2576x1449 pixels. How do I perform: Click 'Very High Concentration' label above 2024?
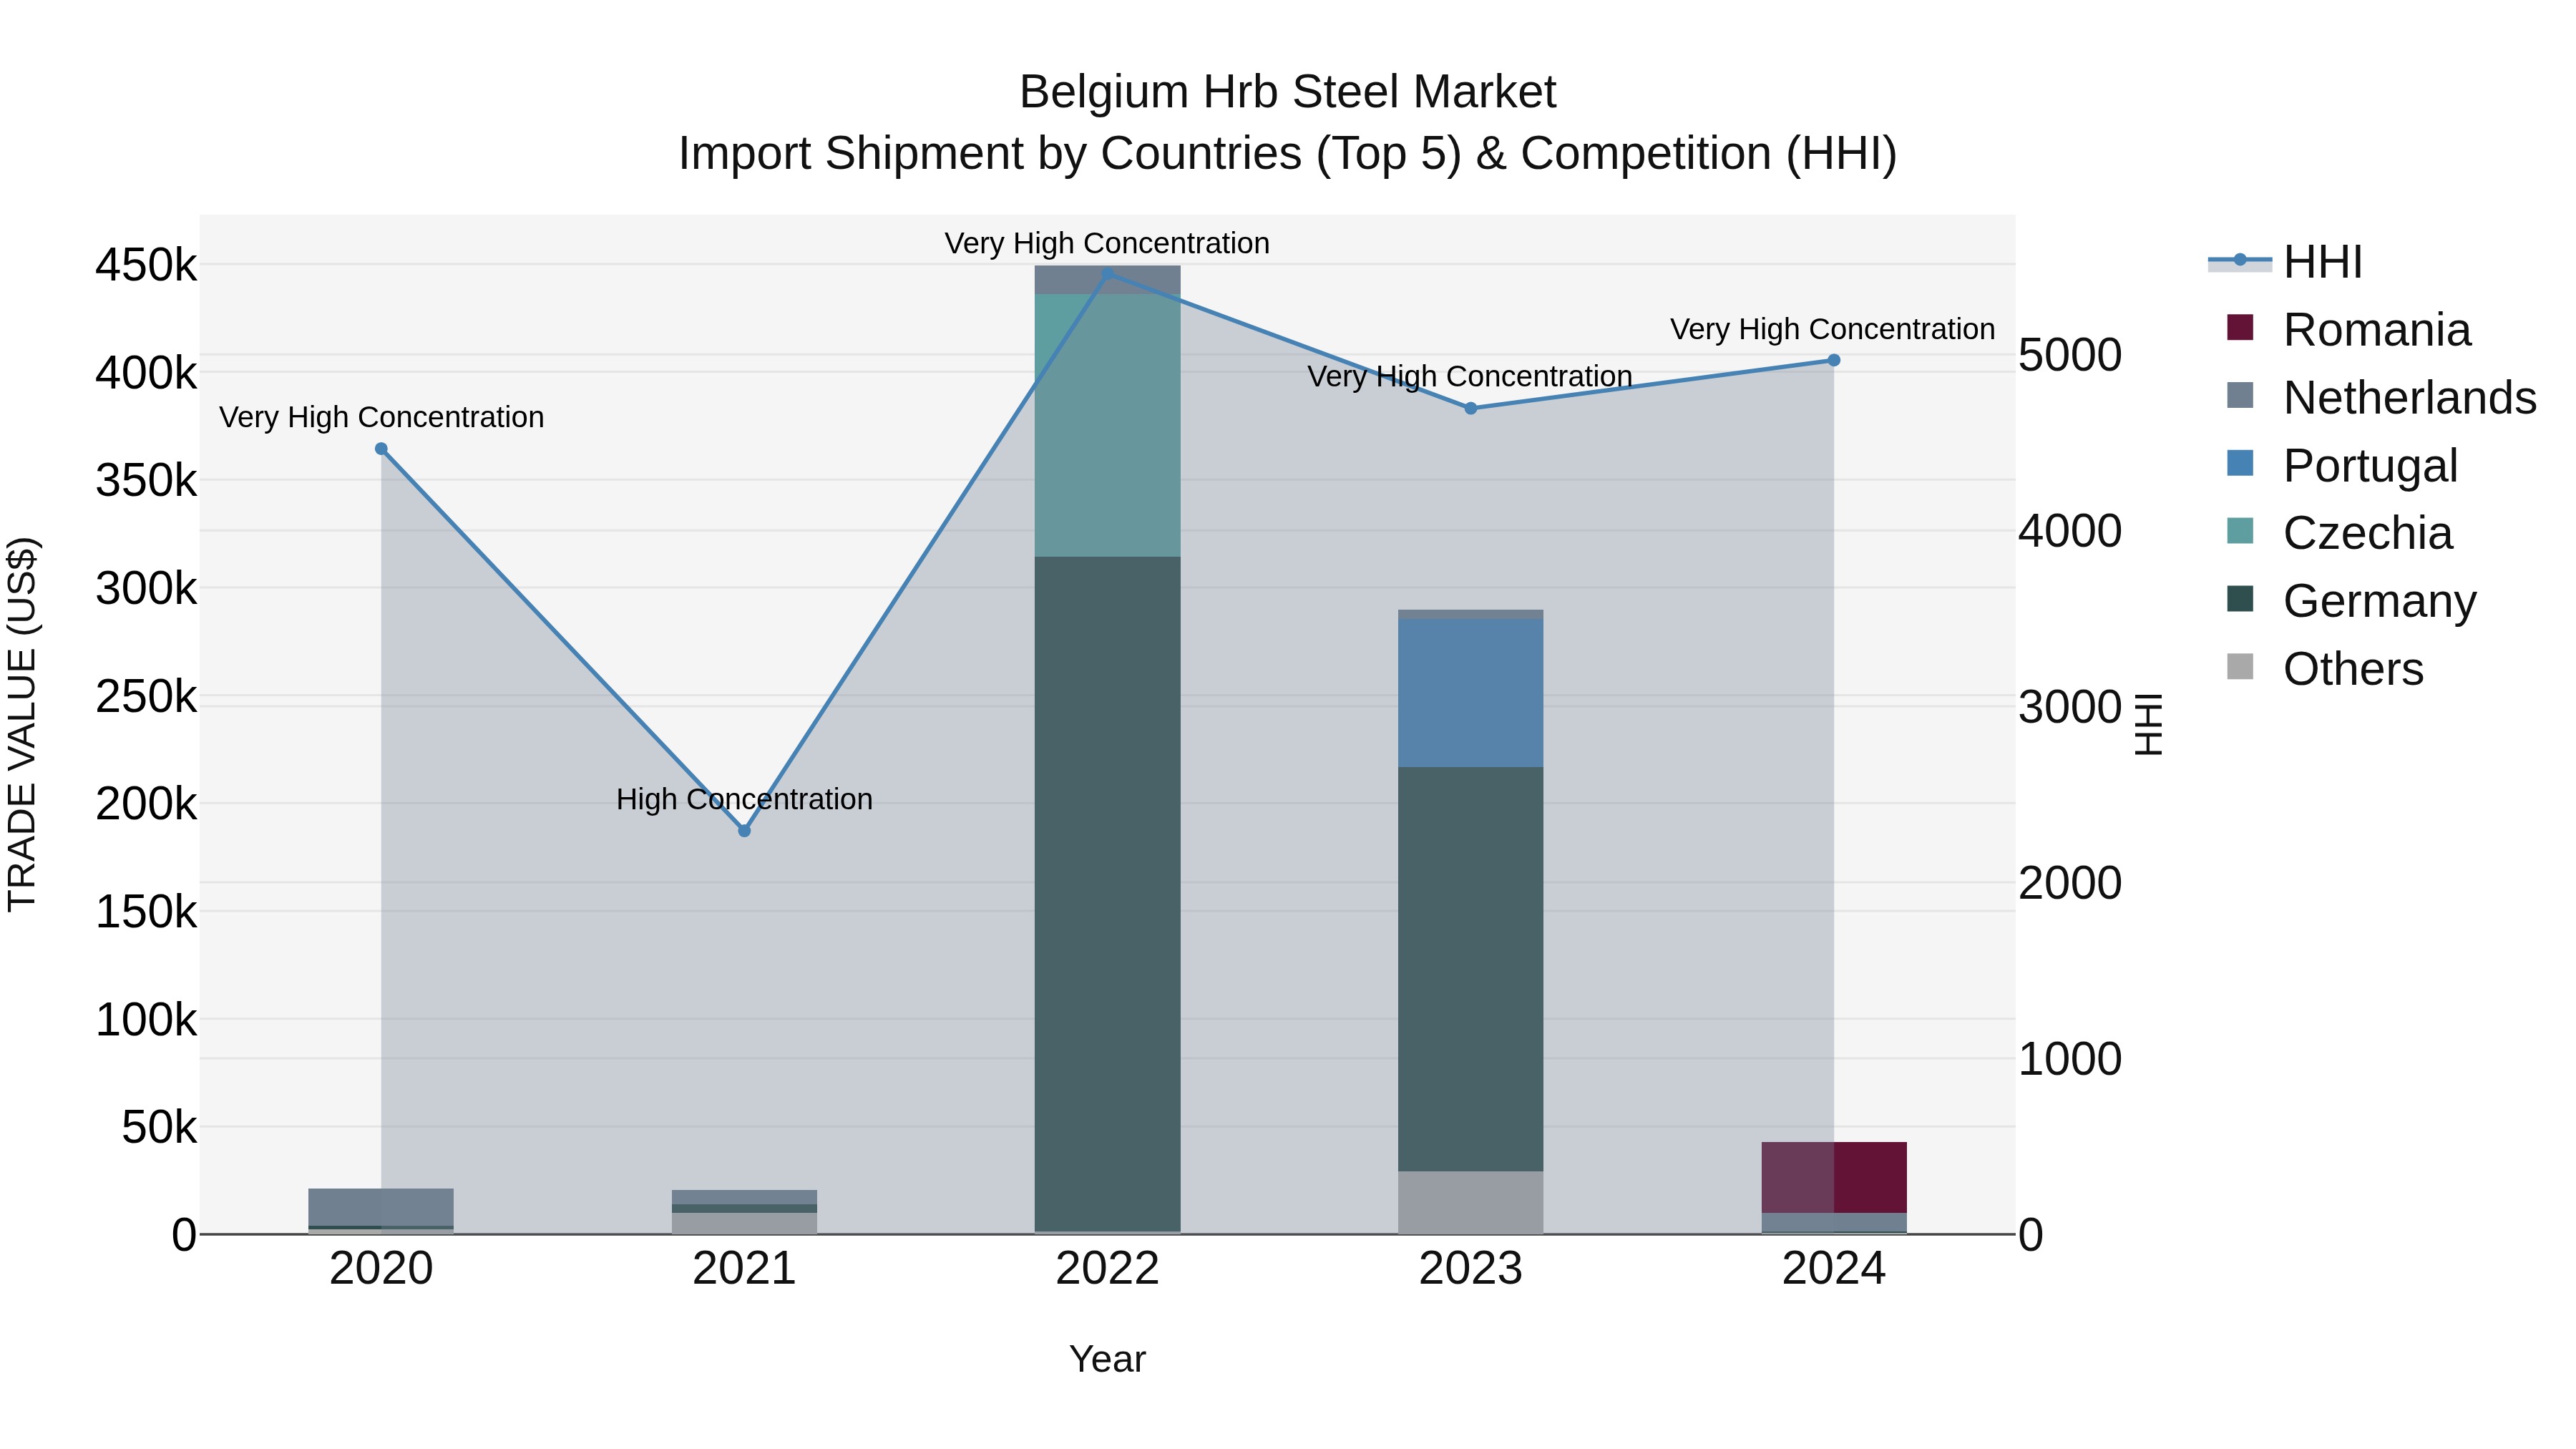tap(1833, 329)
